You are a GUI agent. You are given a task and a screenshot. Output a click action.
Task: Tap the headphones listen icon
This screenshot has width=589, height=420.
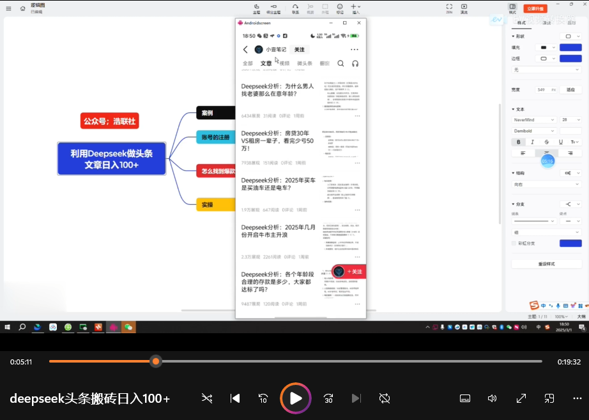tap(355, 63)
